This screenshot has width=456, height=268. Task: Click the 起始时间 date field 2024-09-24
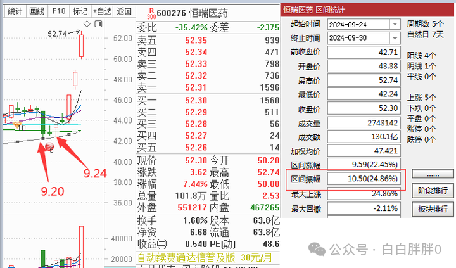(358, 25)
